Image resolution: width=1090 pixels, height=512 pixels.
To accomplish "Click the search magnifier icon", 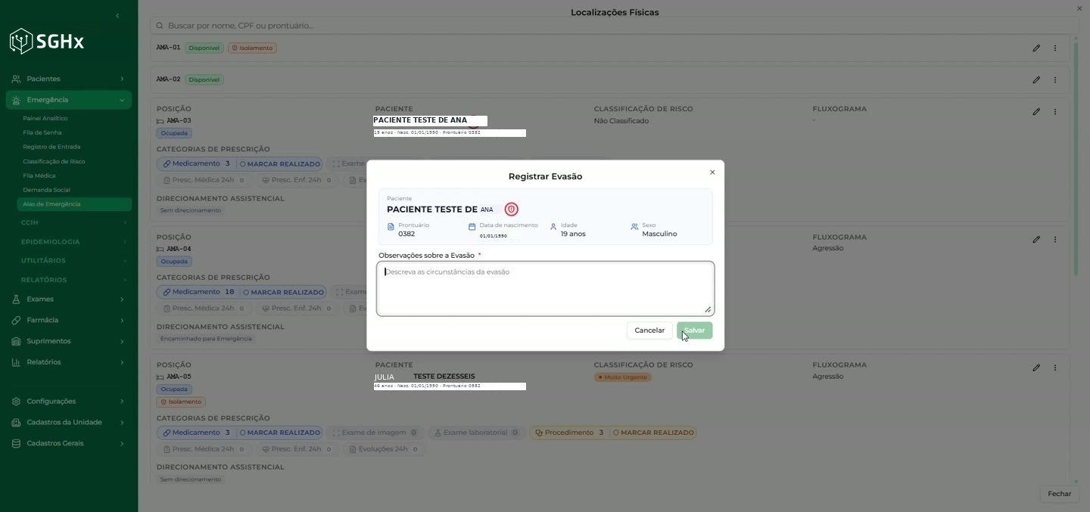I will coord(160,26).
